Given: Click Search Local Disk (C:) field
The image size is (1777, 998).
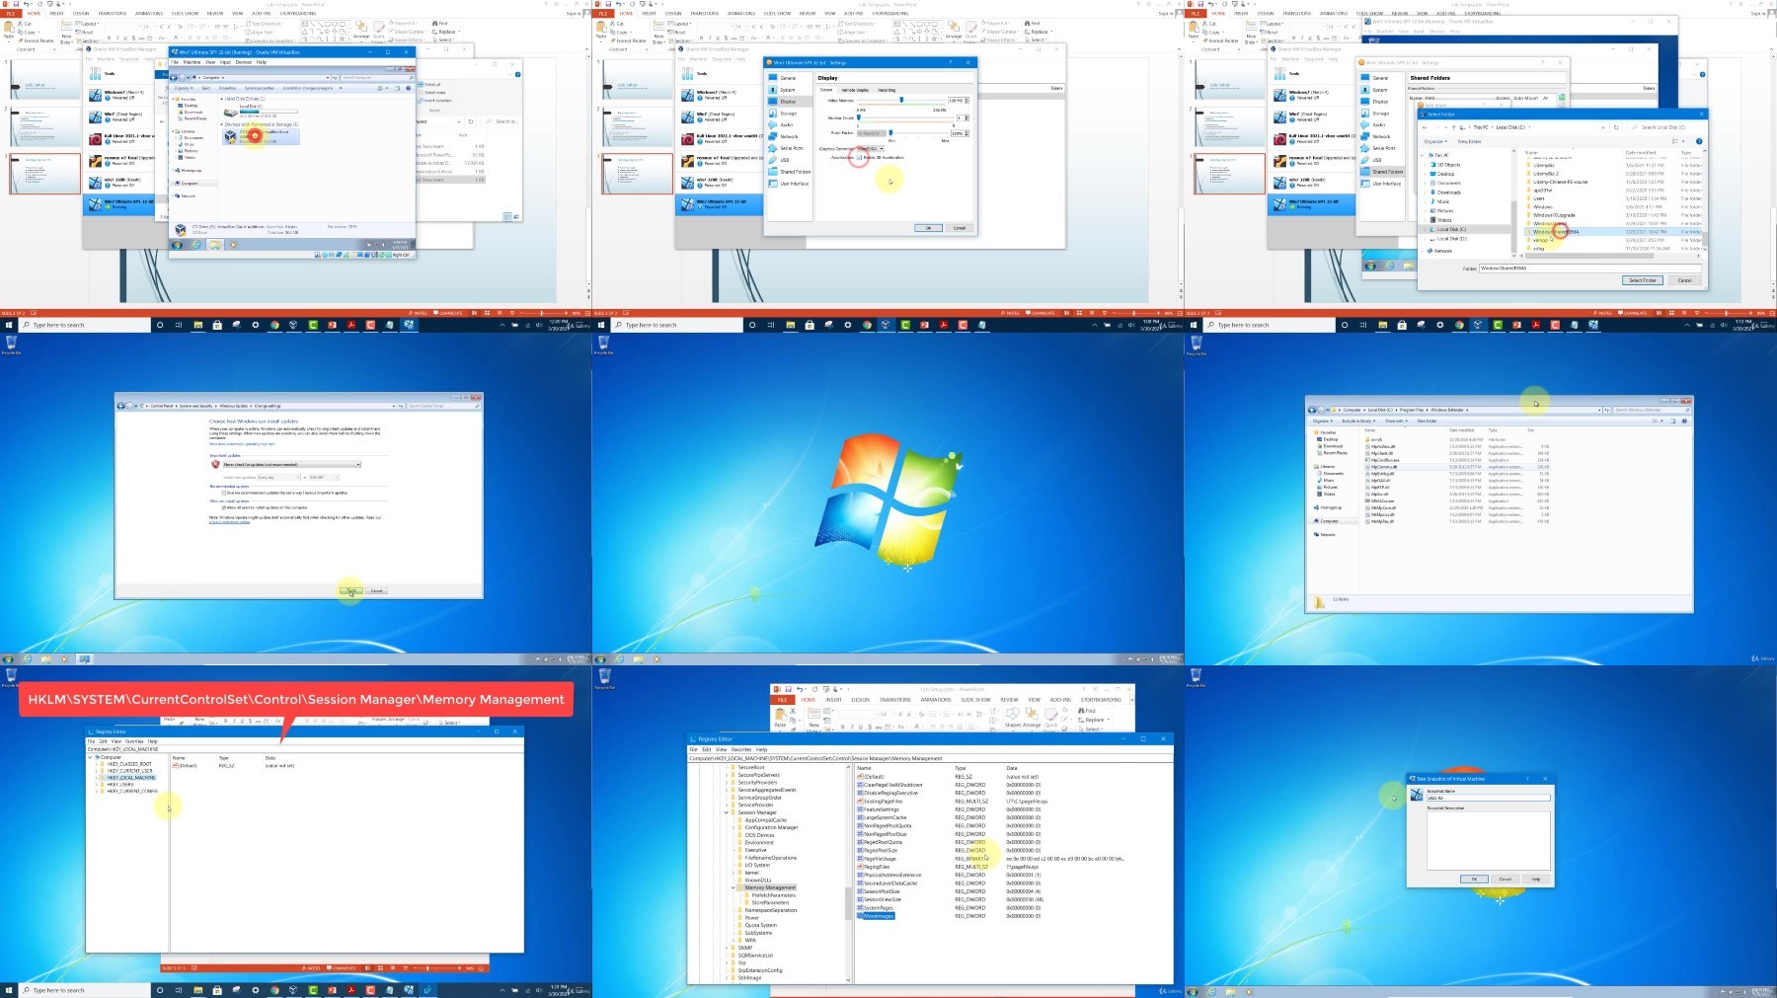Looking at the screenshot, I should pyautogui.click(x=1665, y=127).
